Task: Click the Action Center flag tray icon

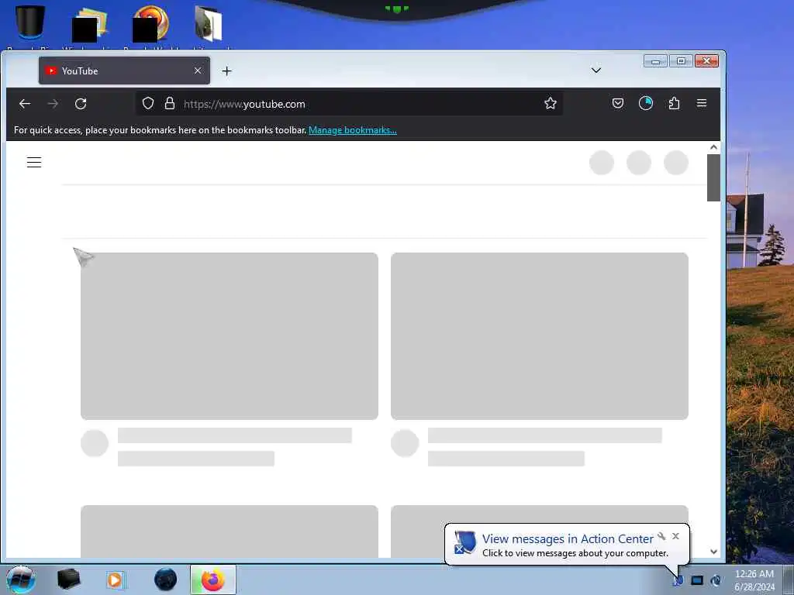Action: [678, 580]
